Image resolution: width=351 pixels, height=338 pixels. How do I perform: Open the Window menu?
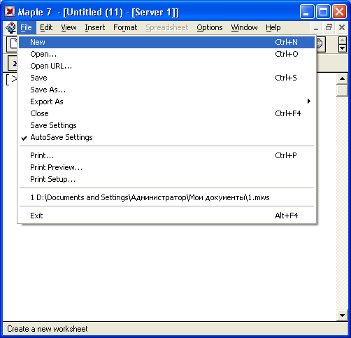point(244,27)
